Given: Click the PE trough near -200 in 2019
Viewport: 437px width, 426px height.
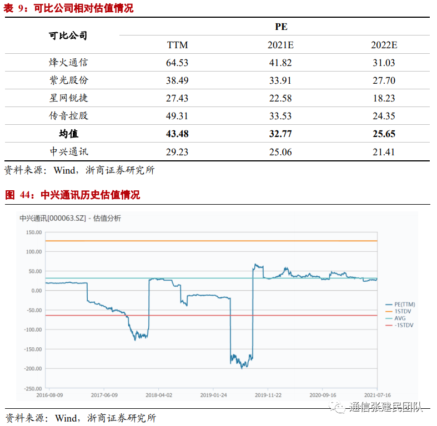Looking at the screenshot, I should 242,367.
